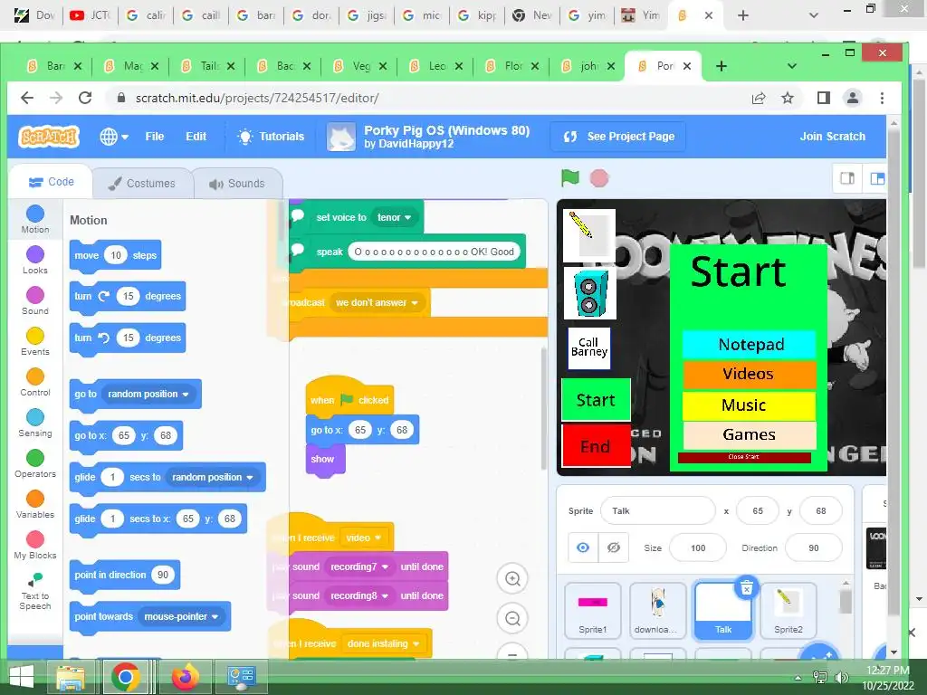
Task: Select the Motion block category
Action: 35,219
